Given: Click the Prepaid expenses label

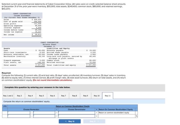Looking at the screenshot, I should click(12, 60).
